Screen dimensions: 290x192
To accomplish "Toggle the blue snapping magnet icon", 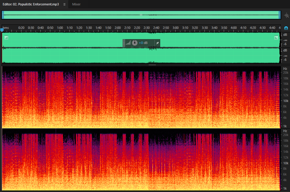I will point(286,28).
